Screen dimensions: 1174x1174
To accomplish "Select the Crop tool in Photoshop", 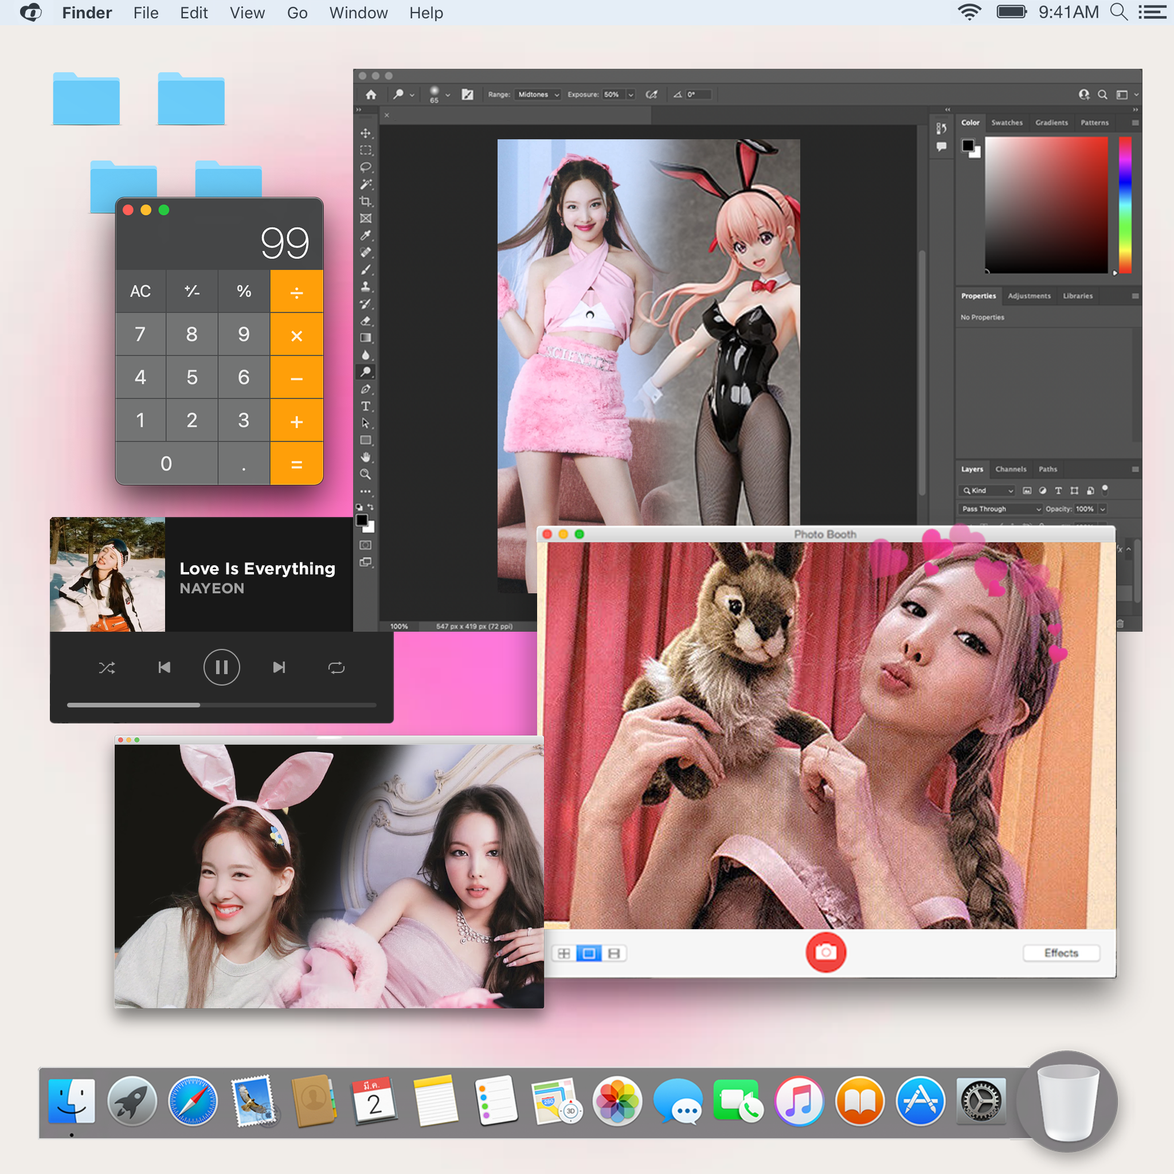I will [365, 201].
